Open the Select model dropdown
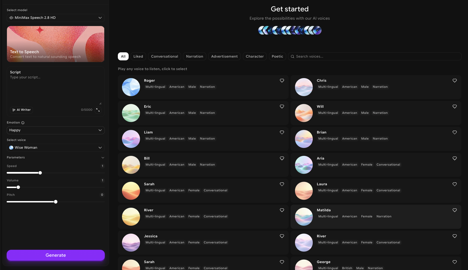Viewport: 468px width, 270px height. tap(56, 18)
